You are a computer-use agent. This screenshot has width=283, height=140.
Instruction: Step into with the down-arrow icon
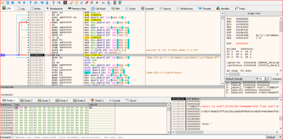point(31,2)
